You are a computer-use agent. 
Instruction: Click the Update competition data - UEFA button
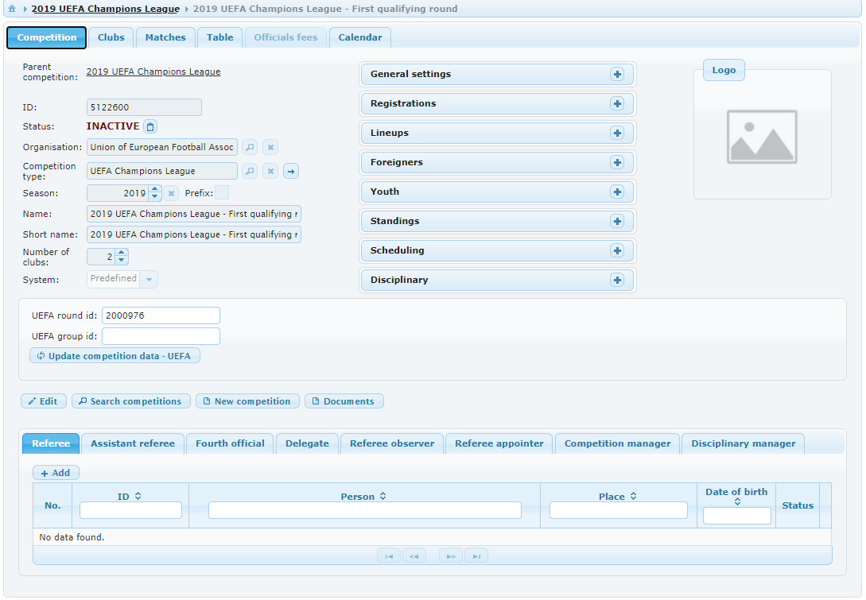[x=115, y=356]
